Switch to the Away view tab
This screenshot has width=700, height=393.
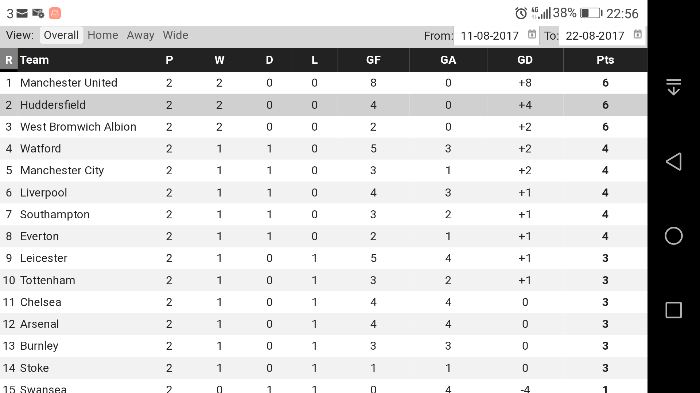(x=140, y=35)
